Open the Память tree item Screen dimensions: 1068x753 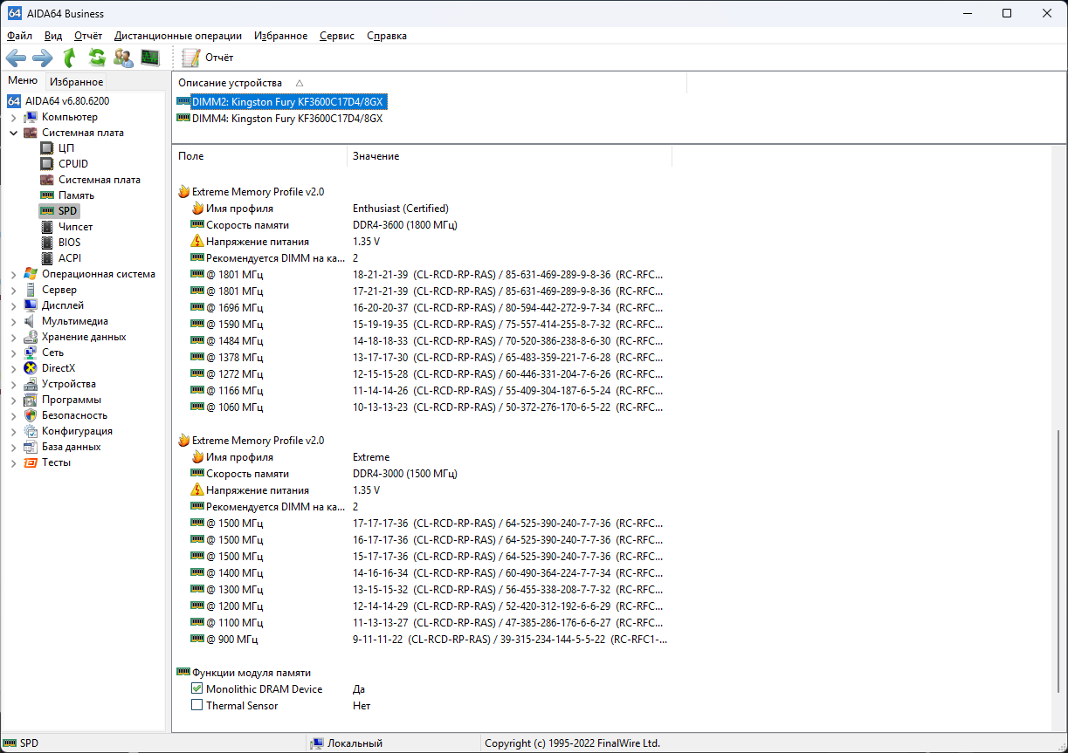[76, 195]
